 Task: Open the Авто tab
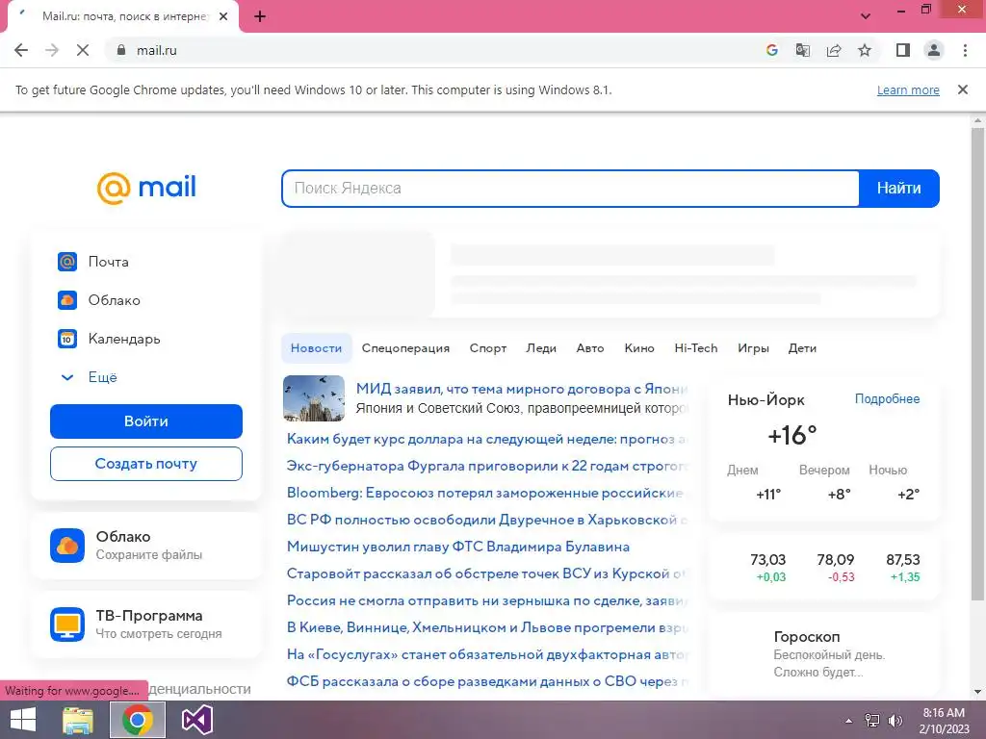590,348
